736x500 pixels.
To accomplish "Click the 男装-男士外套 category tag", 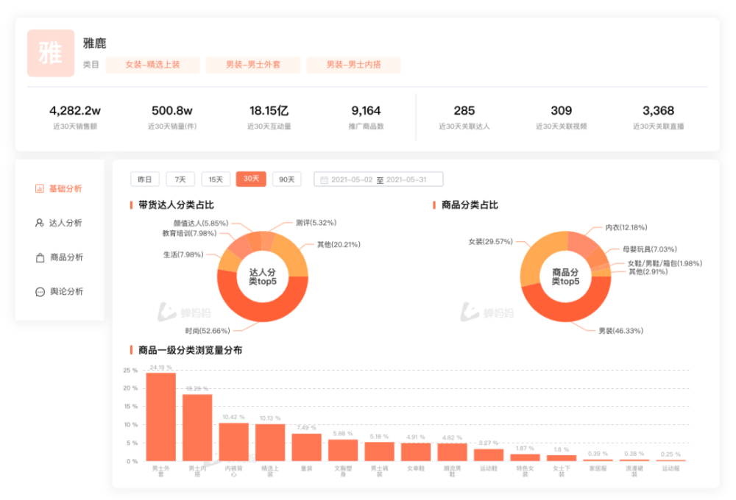I will pos(253,65).
